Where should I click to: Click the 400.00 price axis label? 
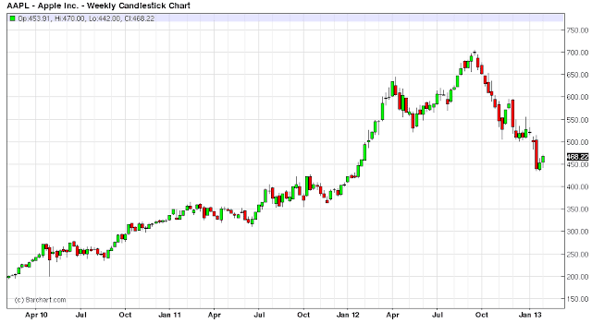pos(577,187)
